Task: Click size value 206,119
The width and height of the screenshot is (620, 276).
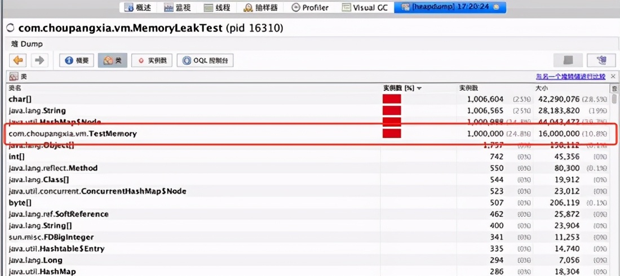Action: point(566,203)
